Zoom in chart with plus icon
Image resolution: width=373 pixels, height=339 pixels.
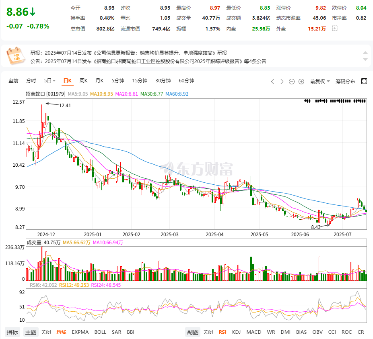coord(301,82)
